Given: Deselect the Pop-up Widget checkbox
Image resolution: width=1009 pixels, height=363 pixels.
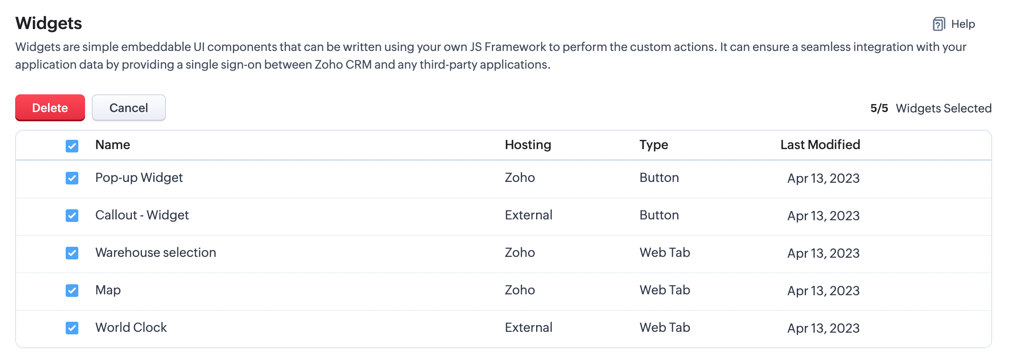Looking at the screenshot, I should 72,178.
